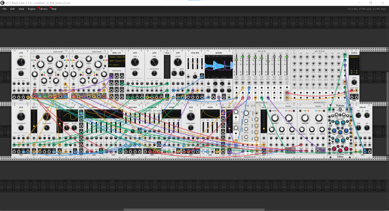Image resolution: width=389 pixels, height=211 pixels.
Task: Click the SCOPE IN 1 port
Action: [x=209, y=97]
